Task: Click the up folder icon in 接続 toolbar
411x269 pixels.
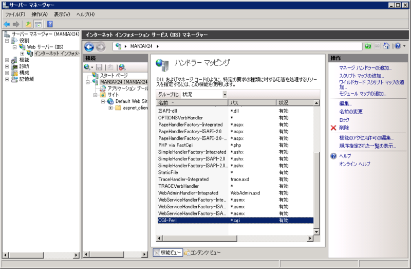Action: (110, 67)
